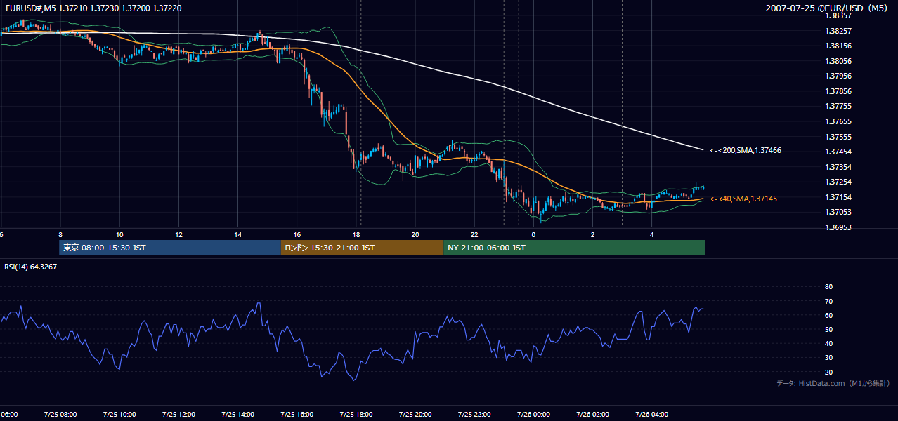Click price axis value 1.37655
Image resolution: width=898 pixels, height=421 pixels.
[x=838, y=121]
